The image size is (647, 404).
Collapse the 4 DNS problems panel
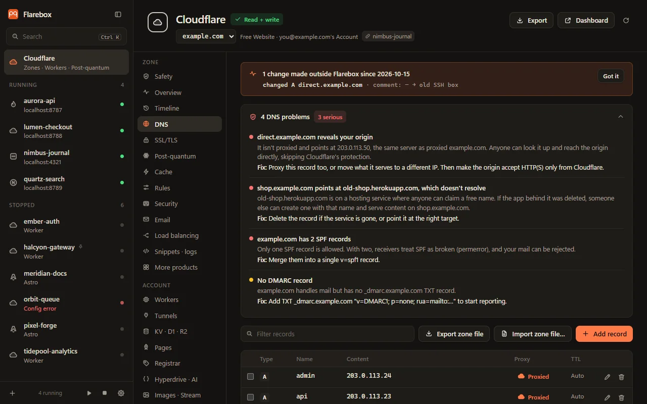[621, 117]
